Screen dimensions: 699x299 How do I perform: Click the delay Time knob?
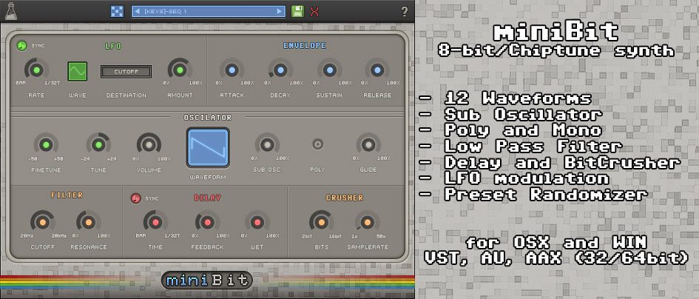pos(155,222)
